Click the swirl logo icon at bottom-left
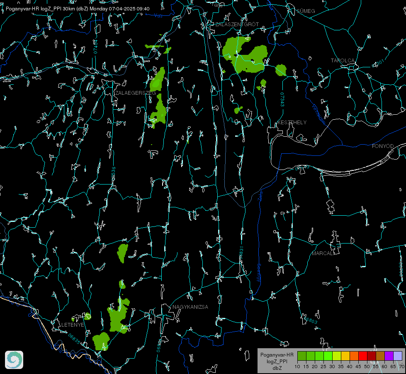Viewport: 406px width, 374px height. click(x=14, y=360)
